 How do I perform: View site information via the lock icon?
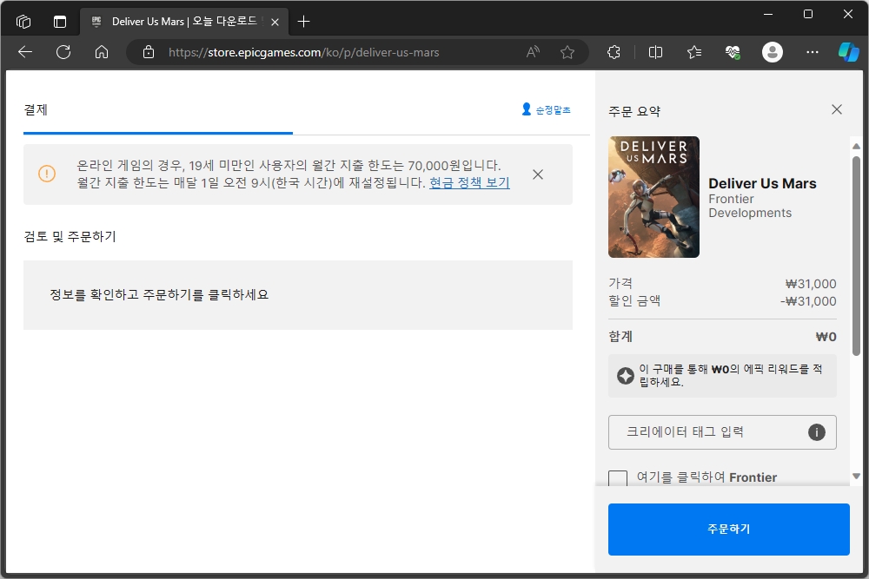[x=149, y=52]
